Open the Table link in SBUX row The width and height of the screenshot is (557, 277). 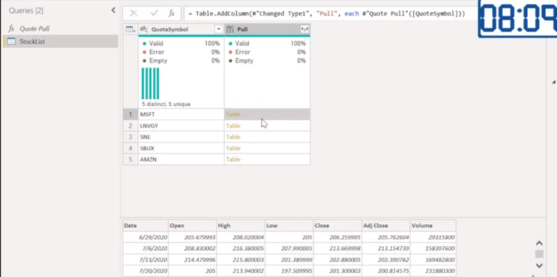233,149
